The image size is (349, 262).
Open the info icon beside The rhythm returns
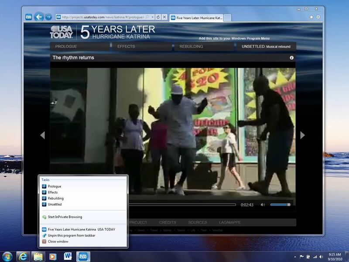coord(292,58)
